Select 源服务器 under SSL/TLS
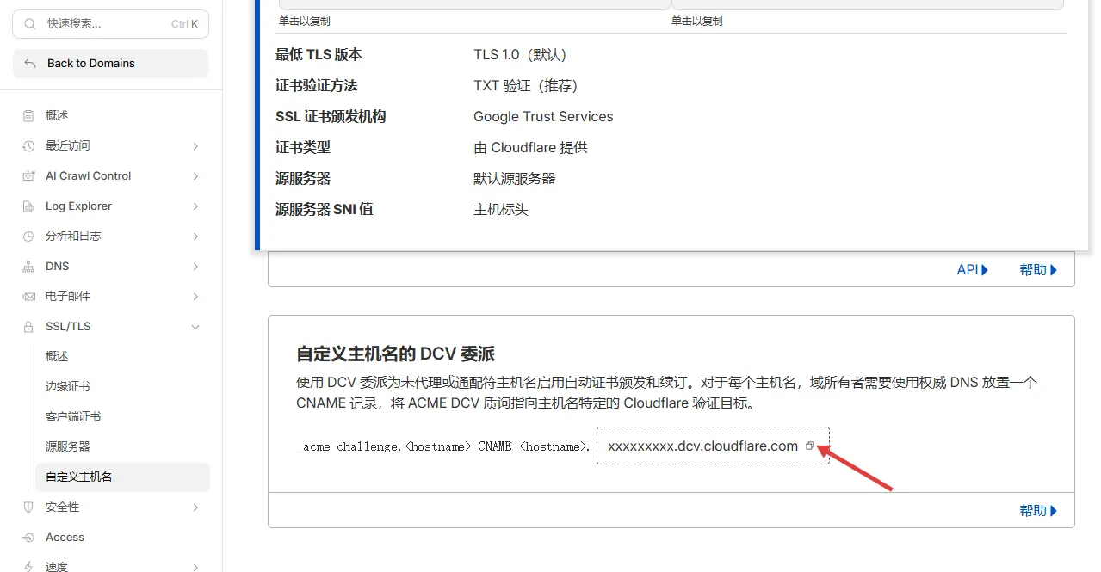1101x572 pixels. click(71, 446)
